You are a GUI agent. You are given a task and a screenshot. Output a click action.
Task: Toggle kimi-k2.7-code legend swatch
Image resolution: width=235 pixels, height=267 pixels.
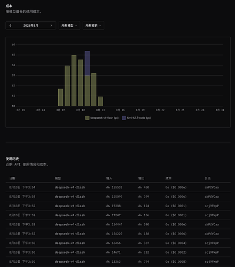[x=124, y=117]
